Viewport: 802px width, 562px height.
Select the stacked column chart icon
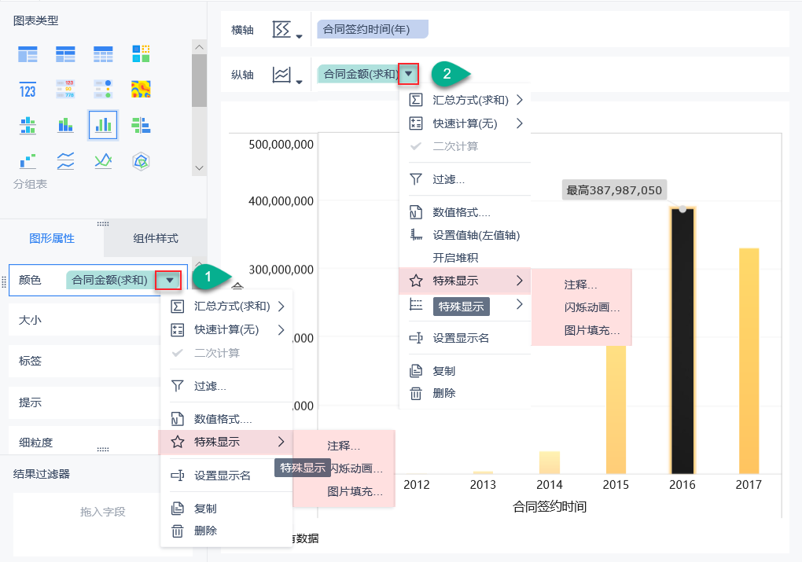tap(65, 125)
